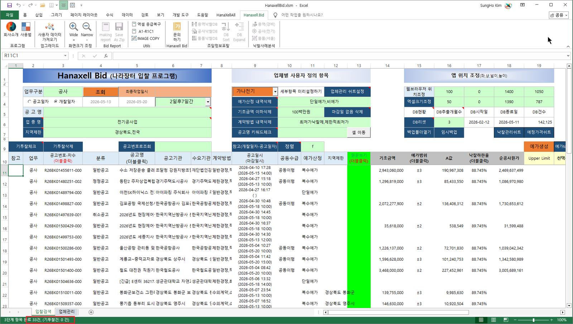Image resolution: width=573 pixels, height=324 pixels.
Task: Toggle the 엑셀 응급복구 checkbox
Action: click(134, 24)
